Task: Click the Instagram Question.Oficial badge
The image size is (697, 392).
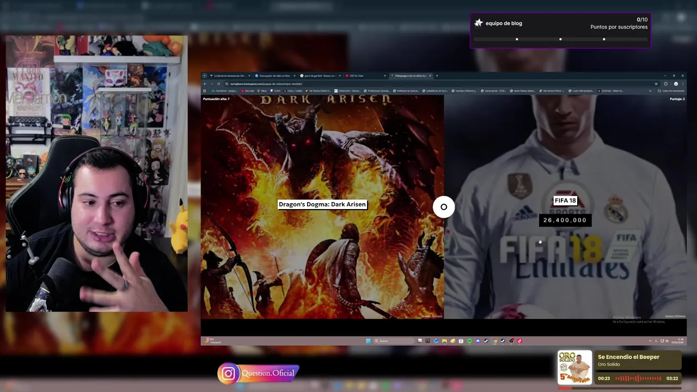Action: click(259, 373)
